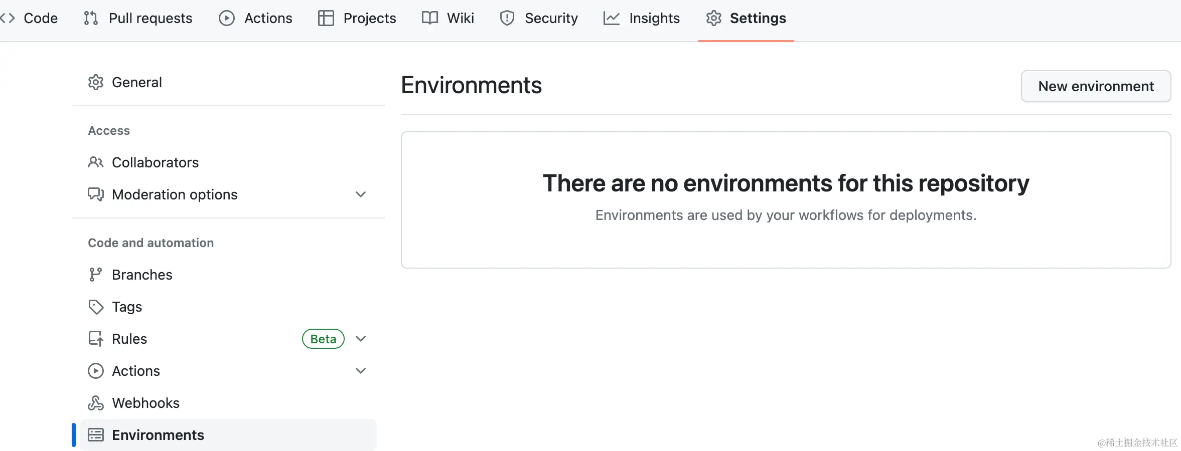
Task: Click the Branches git-branch icon
Action: 96,275
